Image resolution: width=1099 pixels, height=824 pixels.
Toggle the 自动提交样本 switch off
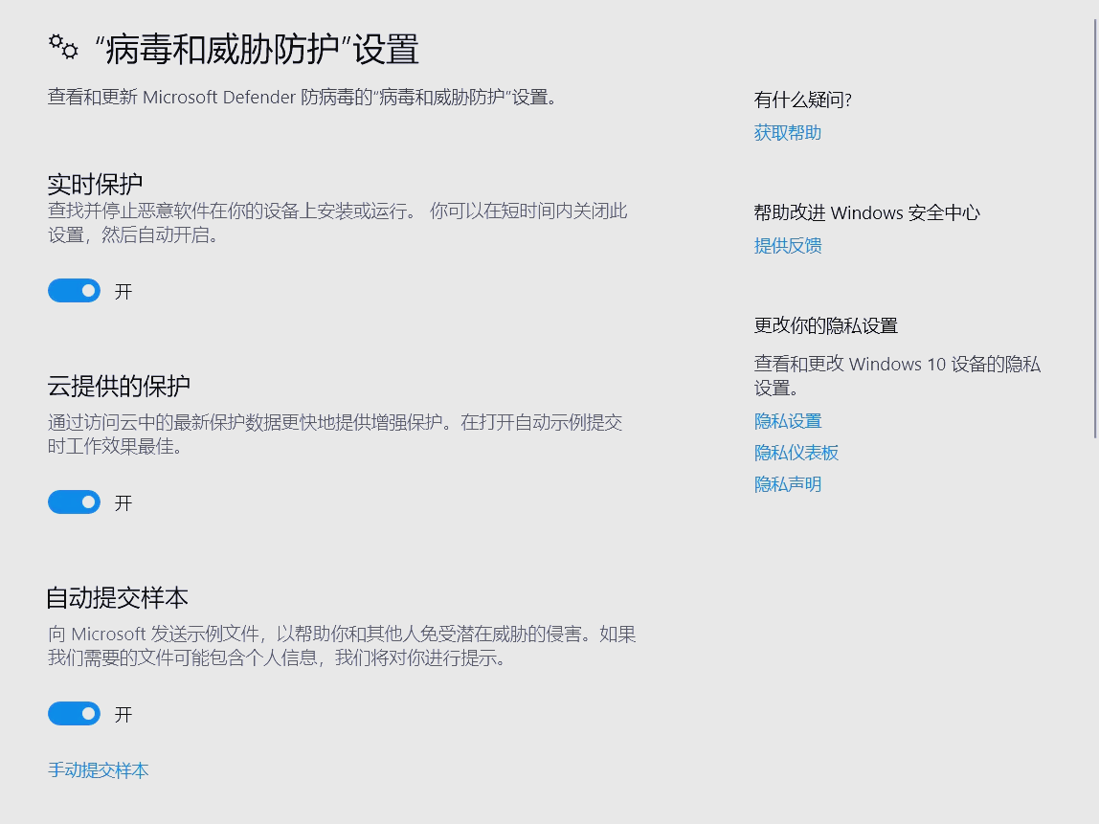click(x=75, y=714)
